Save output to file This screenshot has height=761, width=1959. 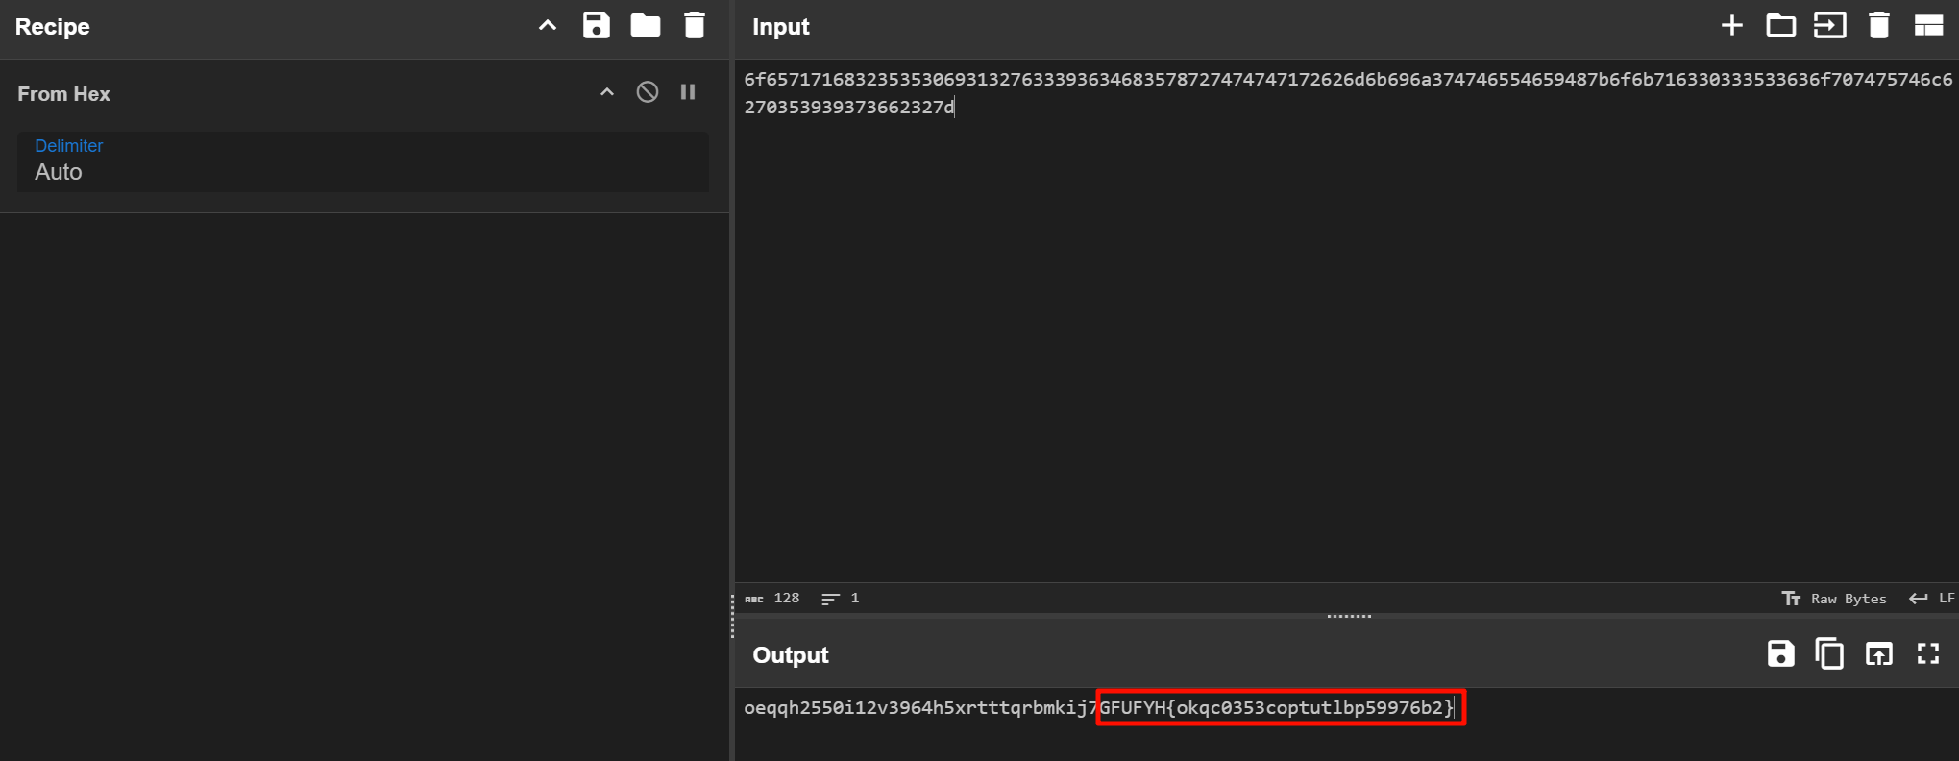click(1780, 654)
